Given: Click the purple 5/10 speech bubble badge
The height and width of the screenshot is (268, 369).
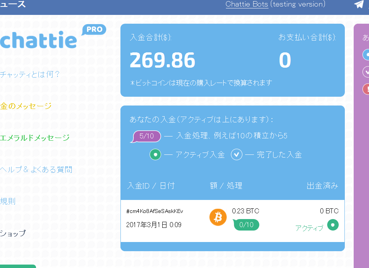Looking at the screenshot, I should coord(146,136).
